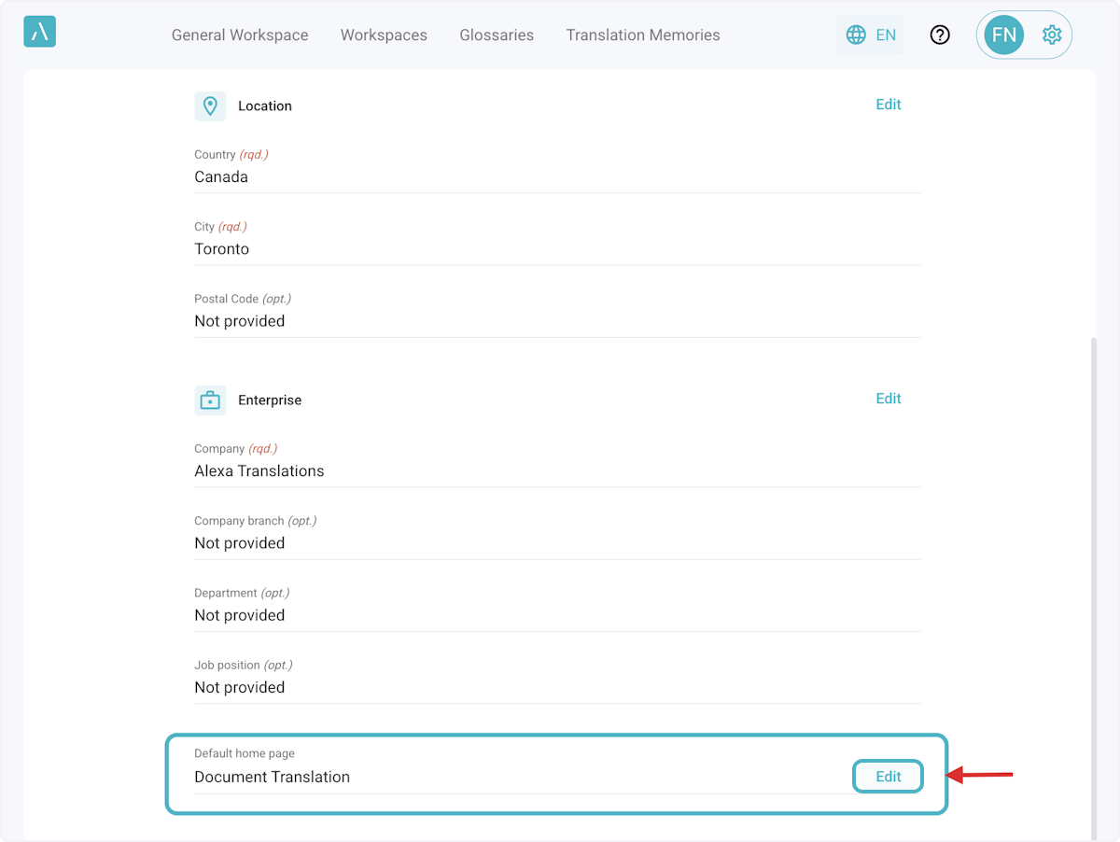This screenshot has width=1120, height=842.
Task: Select the Country field value Canada
Action: (221, 177)
